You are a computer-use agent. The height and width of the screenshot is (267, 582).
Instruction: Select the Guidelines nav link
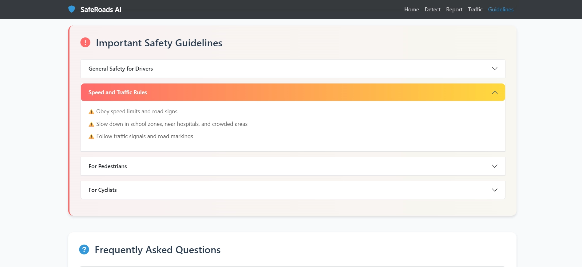coord(501,10)
